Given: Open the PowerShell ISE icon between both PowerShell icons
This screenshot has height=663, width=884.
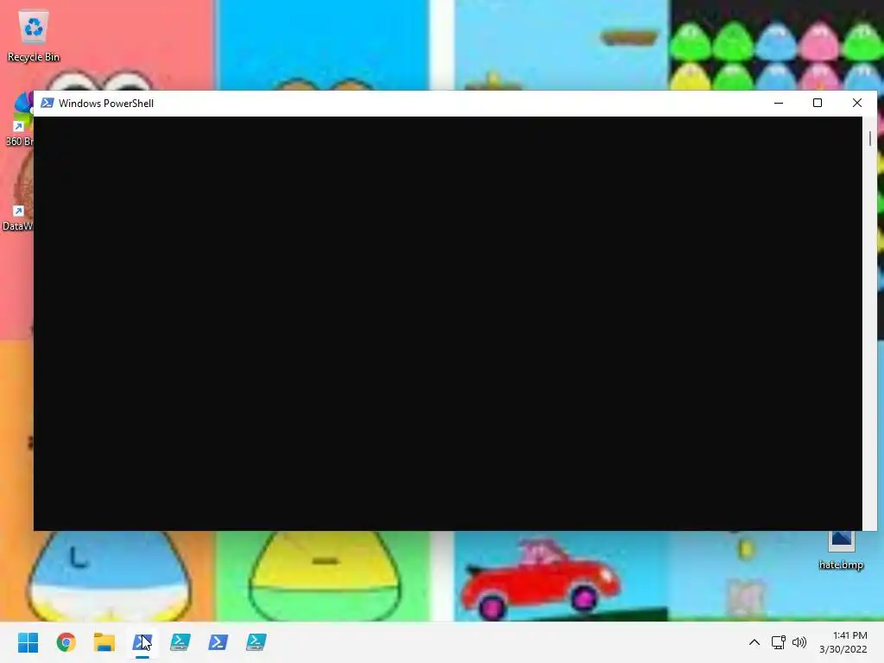Looking at the screenshot, I should point(180,642).
